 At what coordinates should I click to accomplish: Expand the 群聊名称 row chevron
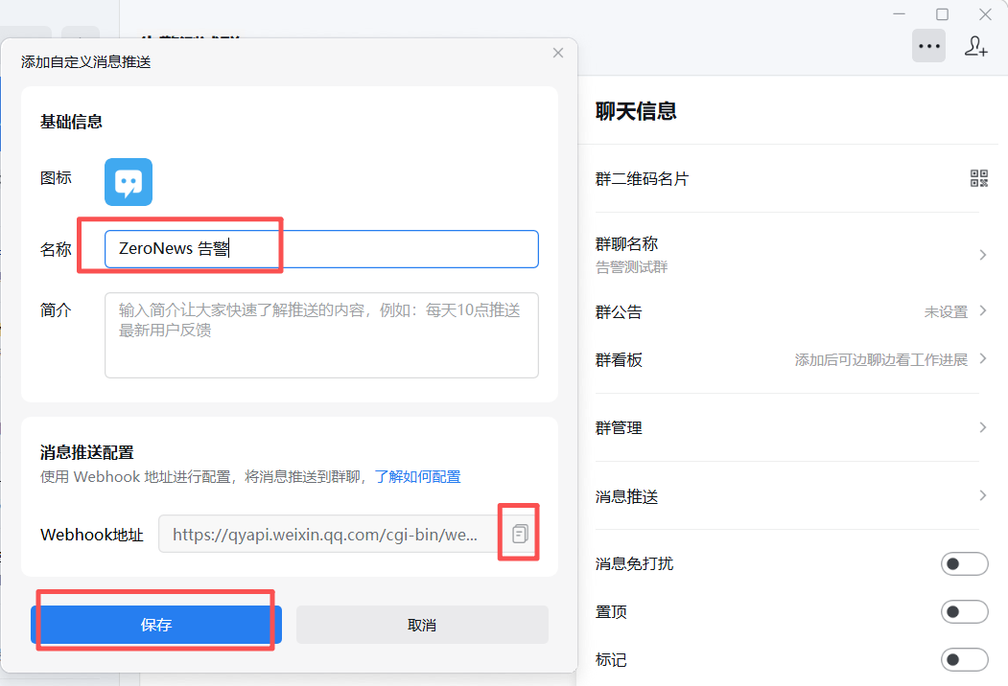tap(982, 255)
